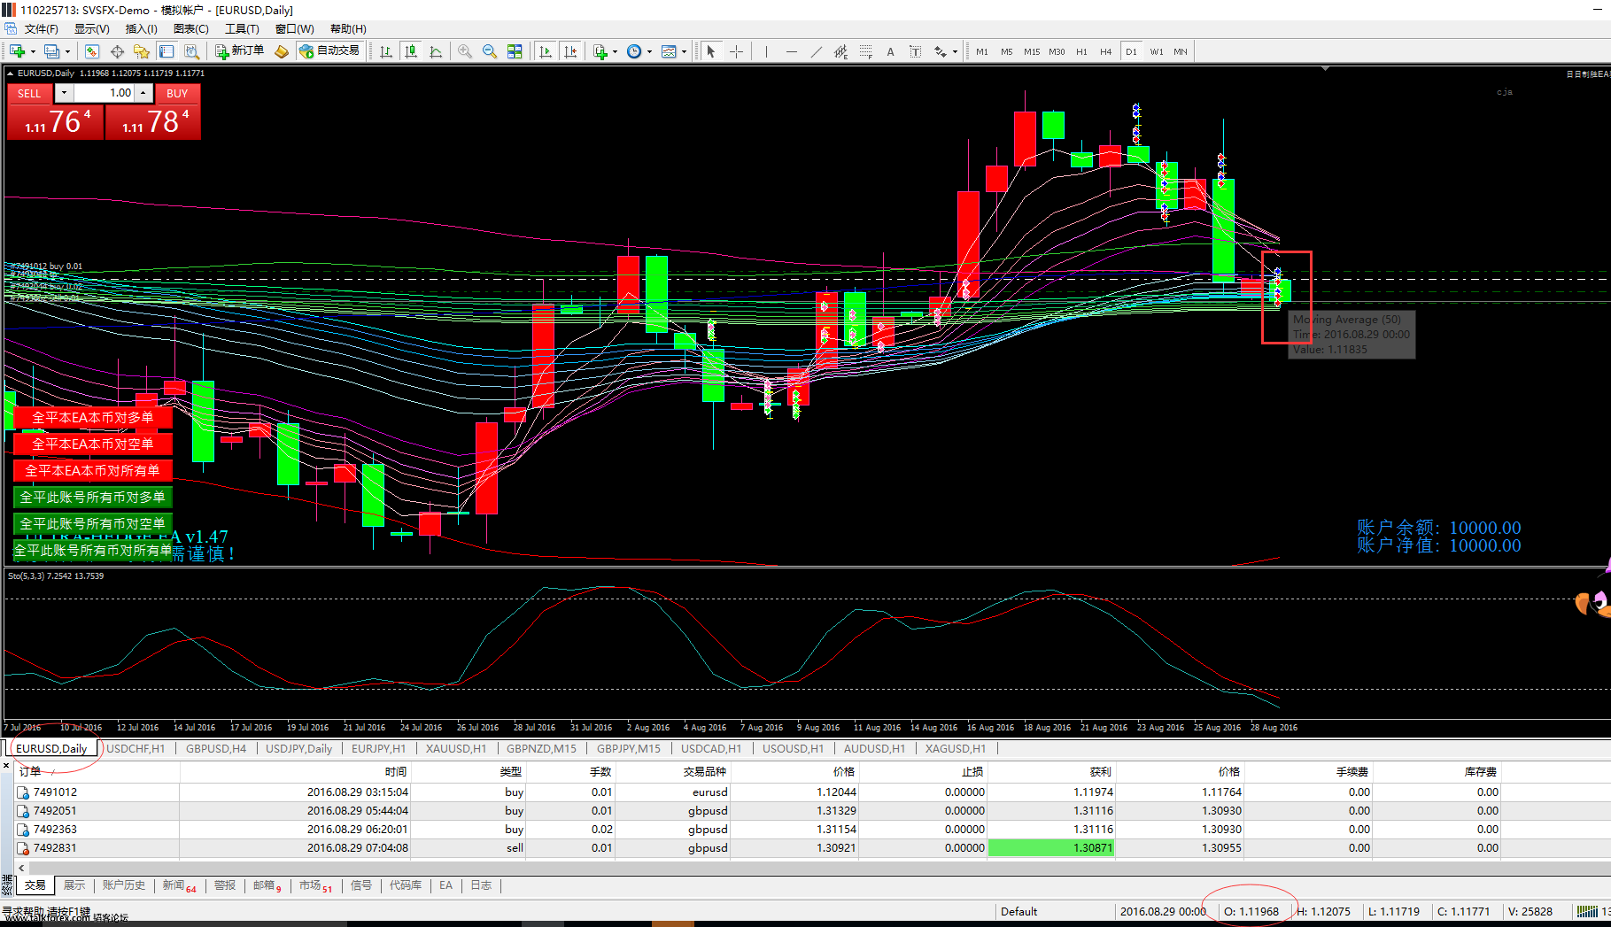Toggle chart auto scroll icon
This screenshot has width=1611, height=927.
(x=546, y=51)
